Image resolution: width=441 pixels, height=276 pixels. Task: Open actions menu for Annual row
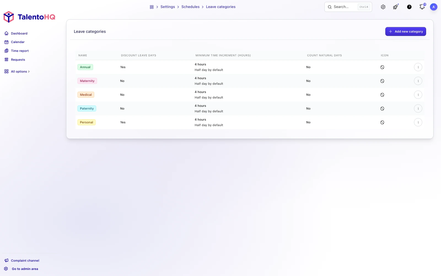tap(418, 67)
